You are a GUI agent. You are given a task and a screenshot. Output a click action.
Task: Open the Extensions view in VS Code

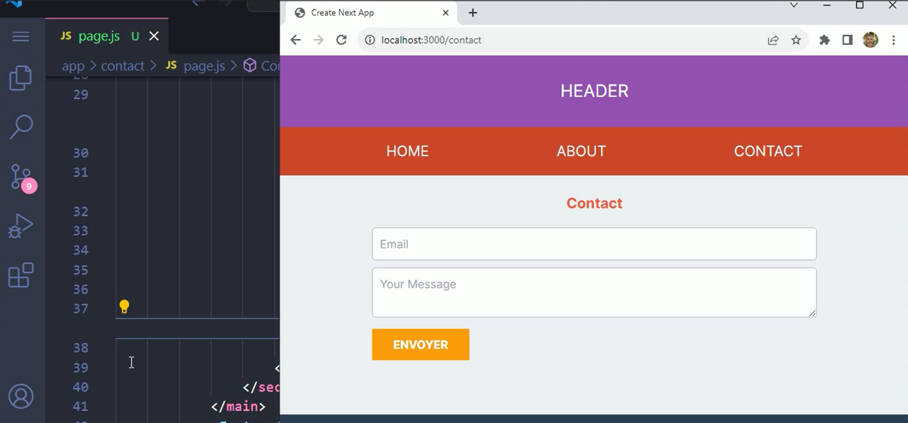(22, 275)
